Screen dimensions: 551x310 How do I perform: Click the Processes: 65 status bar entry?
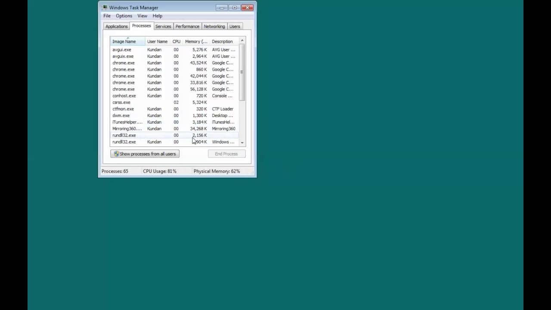pos(115,171)
